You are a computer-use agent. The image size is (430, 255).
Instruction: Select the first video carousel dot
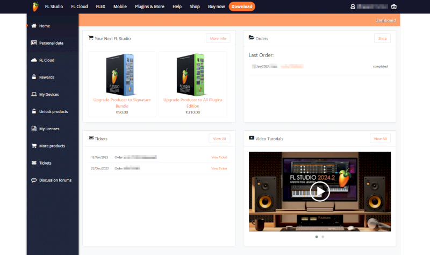317,237
